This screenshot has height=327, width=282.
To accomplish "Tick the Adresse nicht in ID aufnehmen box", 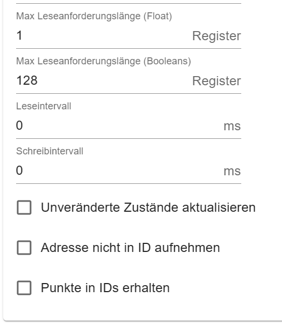I will click(x=24, y=248).
